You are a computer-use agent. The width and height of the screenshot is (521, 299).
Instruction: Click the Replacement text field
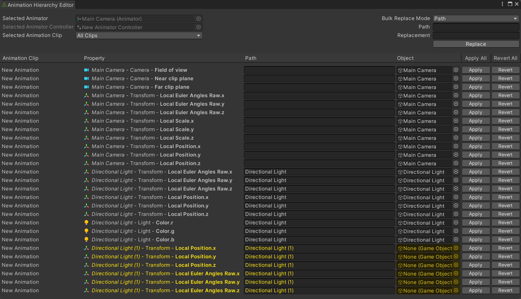(x=476, y=36)
